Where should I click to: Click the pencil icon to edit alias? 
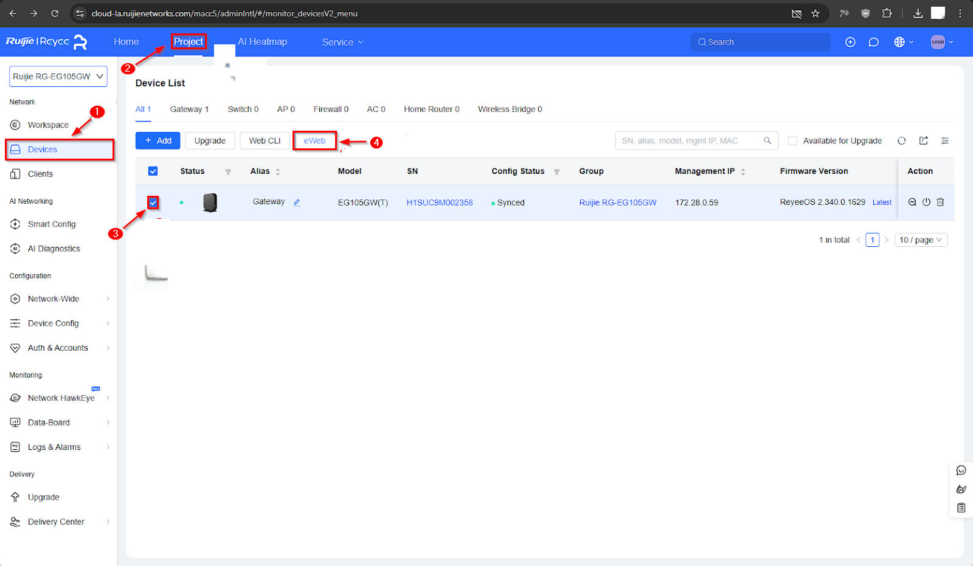[297, 202]
